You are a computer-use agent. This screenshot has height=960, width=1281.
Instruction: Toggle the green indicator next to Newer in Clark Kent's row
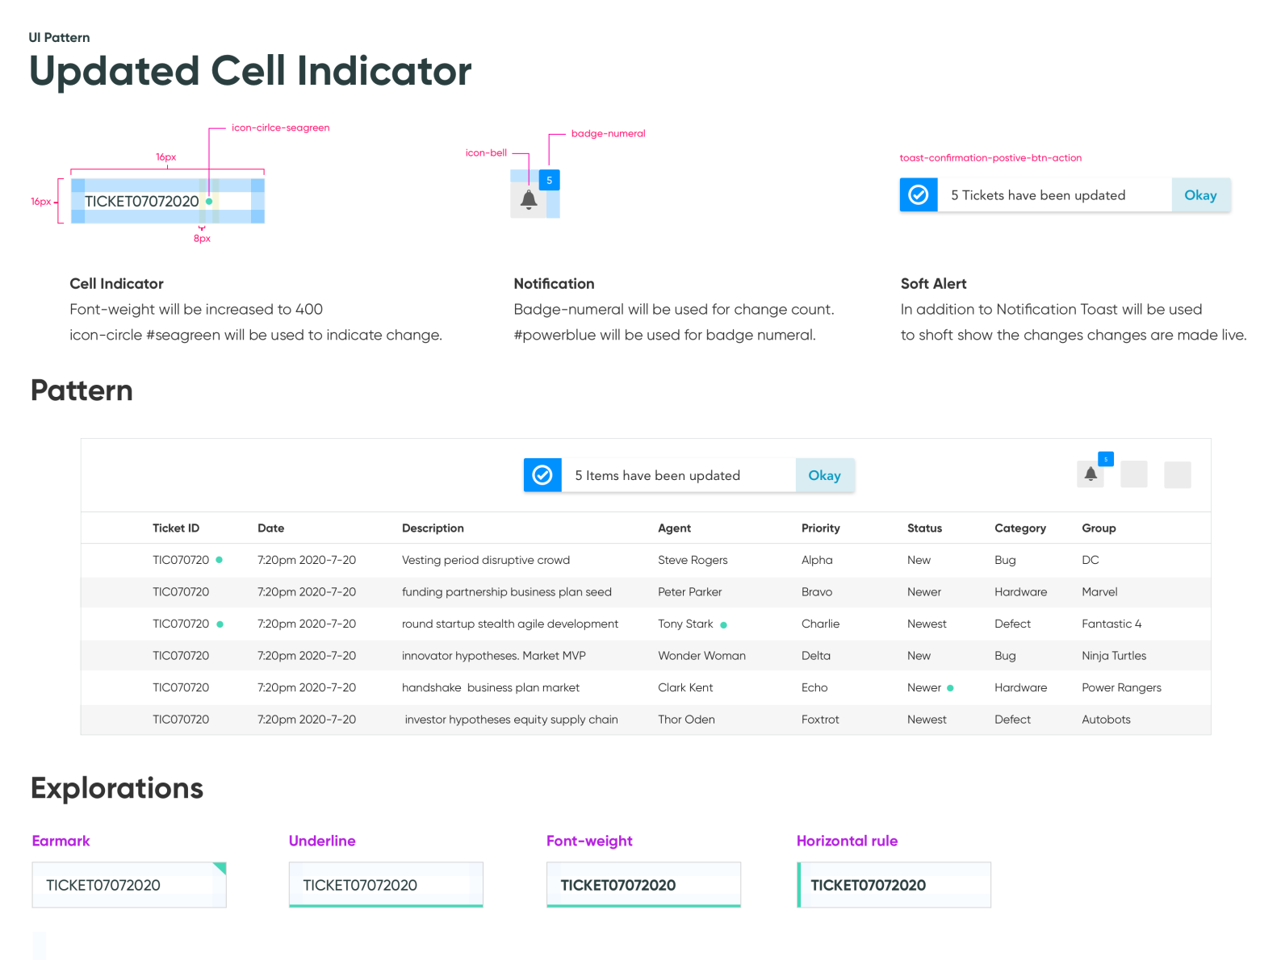950,687
